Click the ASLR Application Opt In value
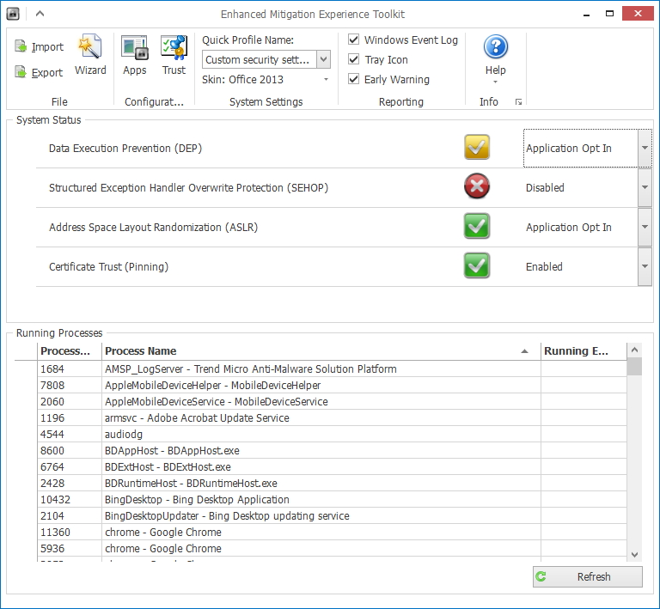This screenshot has height=609, width=660. tap(568, 227)
